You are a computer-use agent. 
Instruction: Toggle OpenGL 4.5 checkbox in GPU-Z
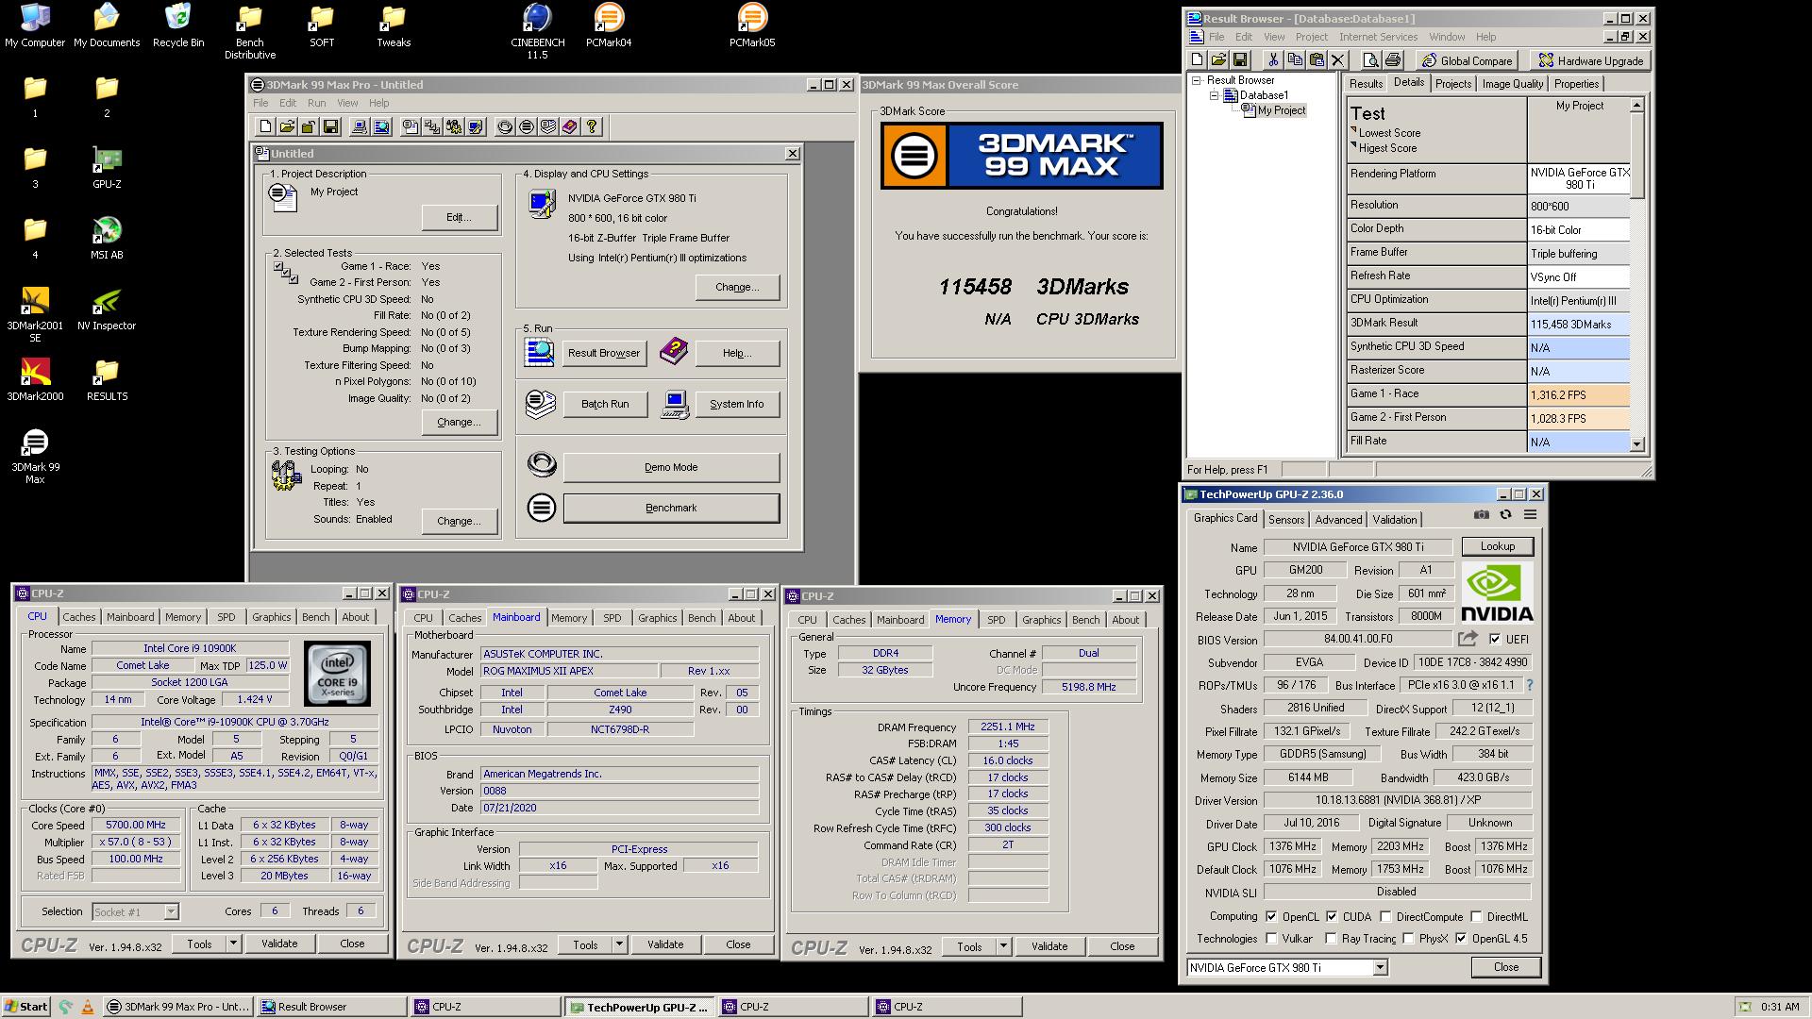[1461, 939]
